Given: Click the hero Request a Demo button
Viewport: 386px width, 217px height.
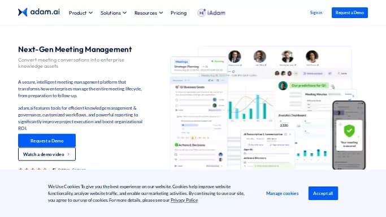Looking at the screenshot, I should pyautogui.click(x=47, y=141).
